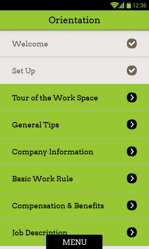The width and height of the screenshot is (149, 249).
Task: Tap the Basic Work Rule chevron icon
Action: (132, 178)
